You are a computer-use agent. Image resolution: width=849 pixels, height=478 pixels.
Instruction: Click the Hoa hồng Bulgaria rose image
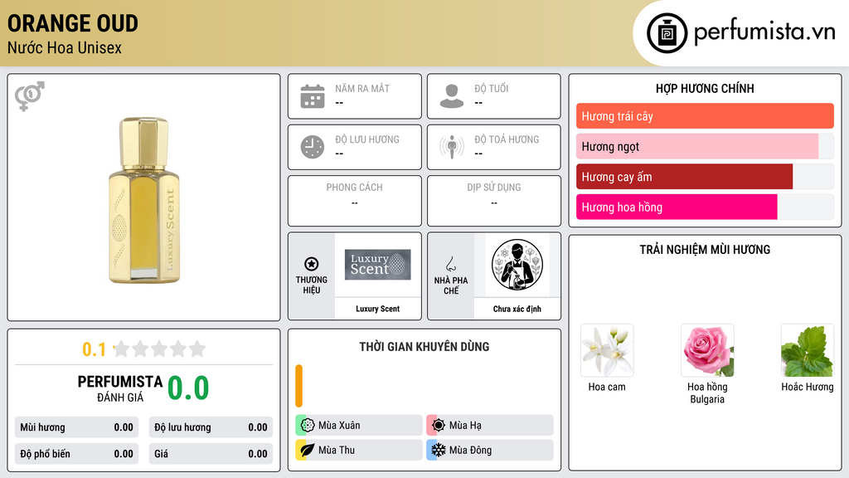[x=707, y=351]
